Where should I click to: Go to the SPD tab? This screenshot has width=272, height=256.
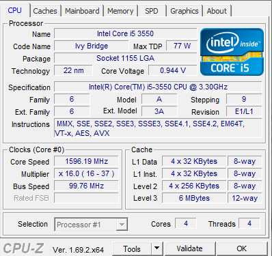tap(152, 11)
